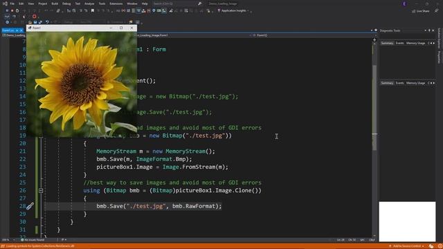Viewport: 443px width, 249px height.
Task: Click the Save All icon
Action: pos(40,22)
